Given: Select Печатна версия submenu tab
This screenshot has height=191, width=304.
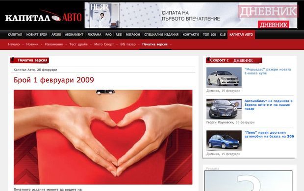Looking at the screenshot, I should point(155,44).
